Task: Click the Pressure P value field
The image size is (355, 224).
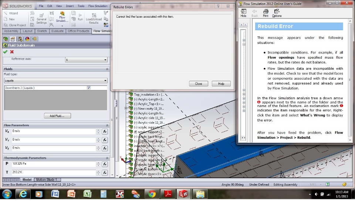Action: tap(54, 164)
